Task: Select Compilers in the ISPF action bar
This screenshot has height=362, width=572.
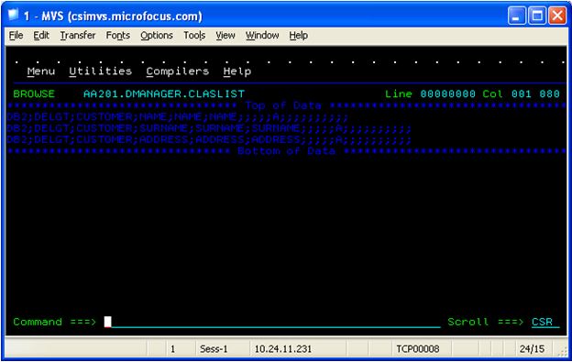Action: [x=178, y=71]
